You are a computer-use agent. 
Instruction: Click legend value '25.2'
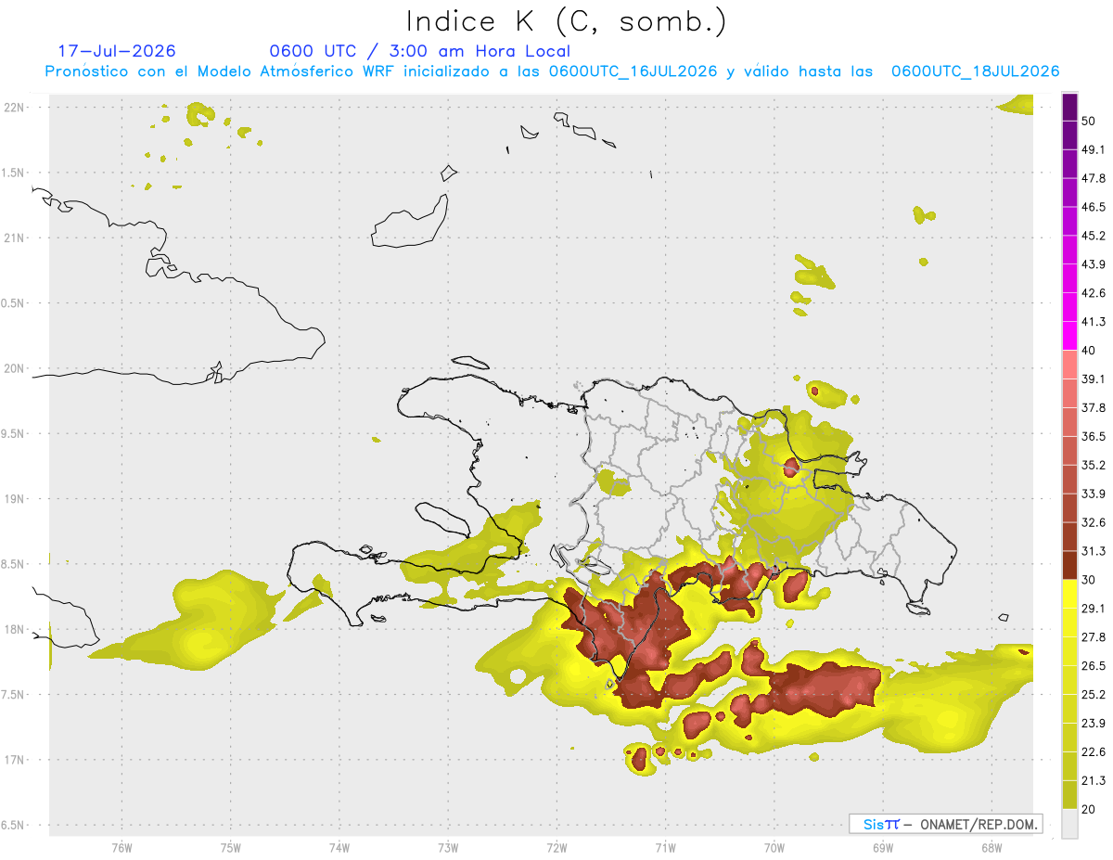pyautogui.click(x=1094, y=695)
